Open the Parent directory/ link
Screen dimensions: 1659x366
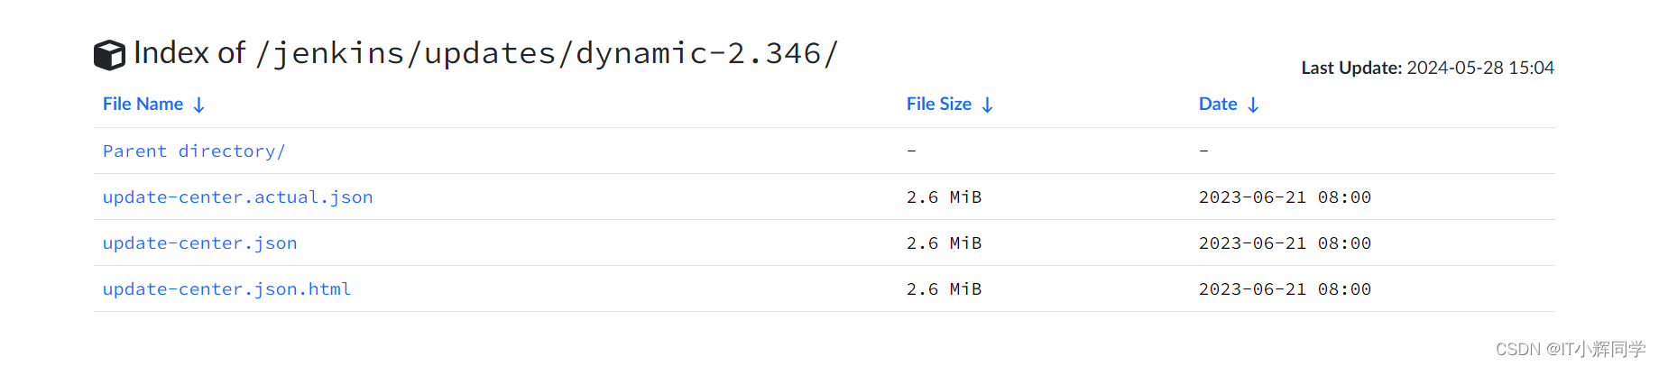point(194,151)
